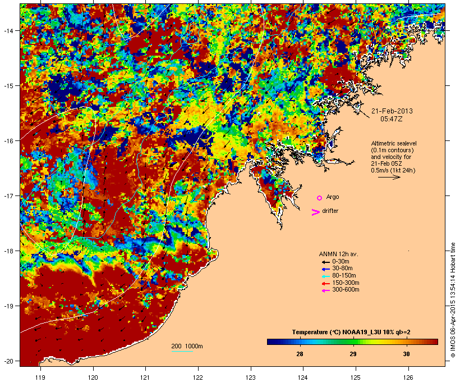Click the 21-Feb 05Z velocity date text
Screen dimensions: 460x382
click(x=387, y=163)
